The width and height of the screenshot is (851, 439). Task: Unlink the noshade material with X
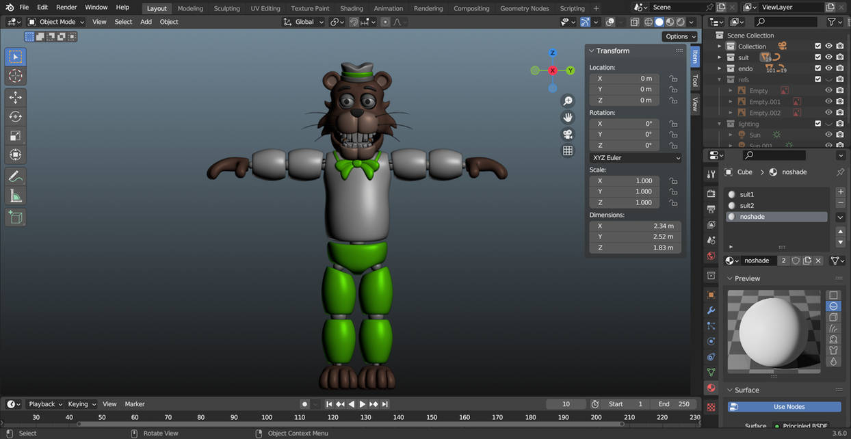pos(818,261)
